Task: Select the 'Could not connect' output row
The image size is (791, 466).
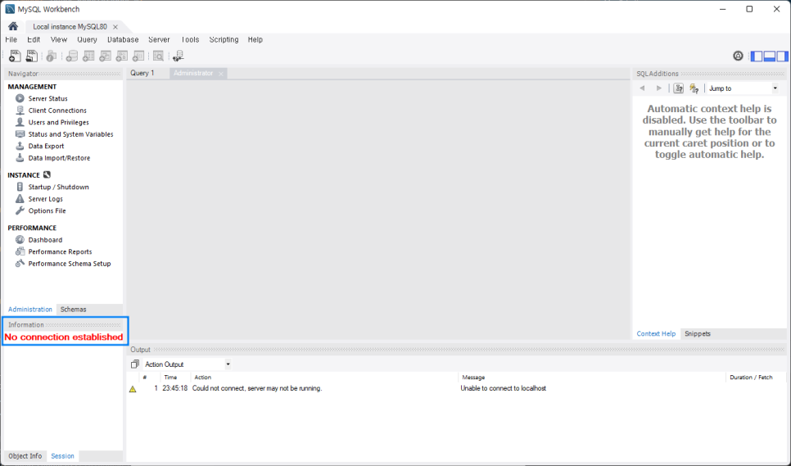Action: pyautogui.click(x=456, y=388)
